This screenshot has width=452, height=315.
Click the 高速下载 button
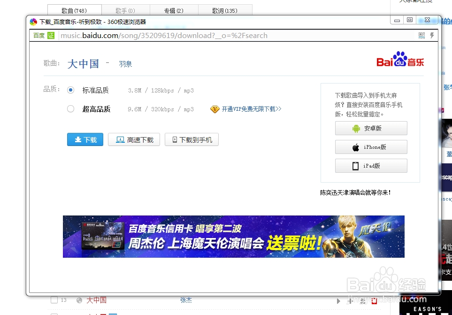pyautogui.click(x=134, y=139)
